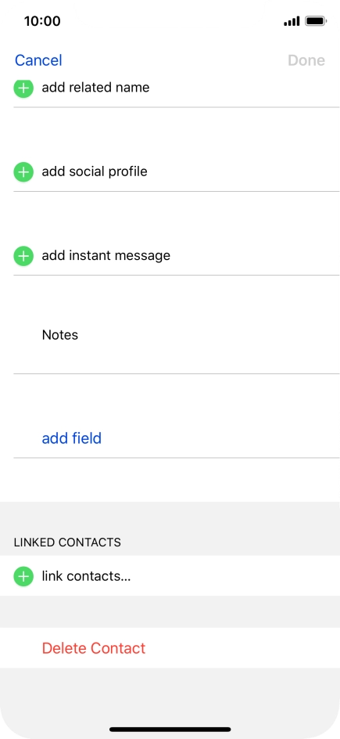Tap the Done button
The height and width of the screenshot is (739, 340).
(306, 60)
